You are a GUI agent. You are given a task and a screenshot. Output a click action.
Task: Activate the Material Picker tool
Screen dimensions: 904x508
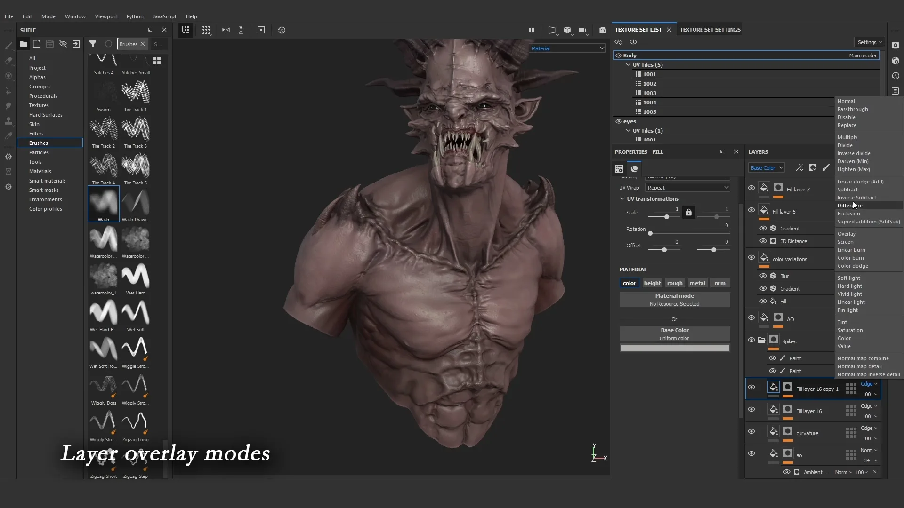point(8,135)
